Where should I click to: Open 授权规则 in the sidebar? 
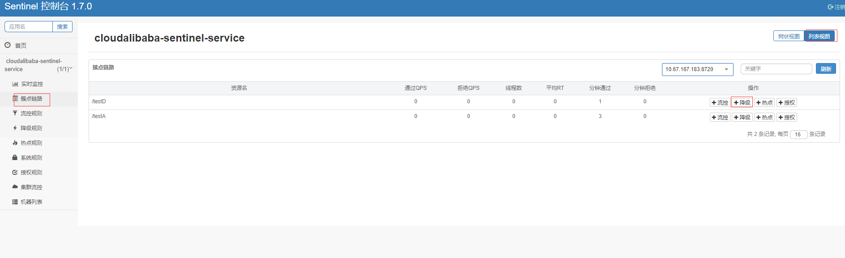(31, 173)
